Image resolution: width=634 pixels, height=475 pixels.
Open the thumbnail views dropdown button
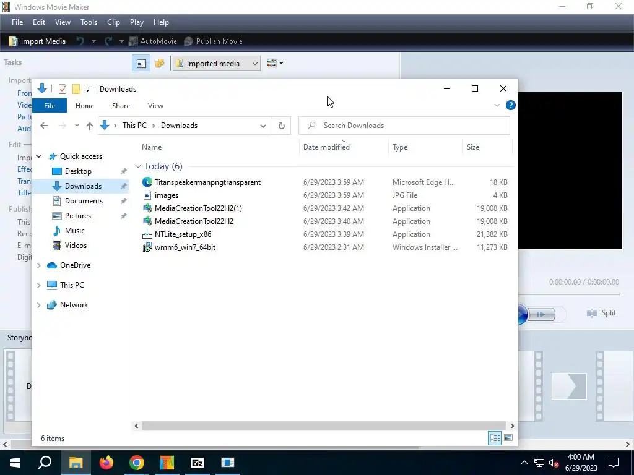[x=276, y=64]
